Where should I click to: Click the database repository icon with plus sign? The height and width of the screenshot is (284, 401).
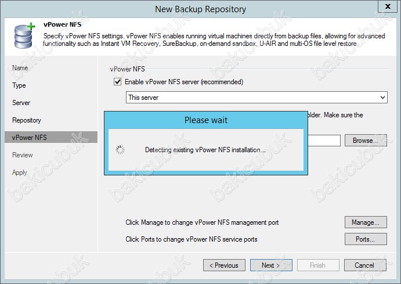pyautogui.click(x=24, y=35)
